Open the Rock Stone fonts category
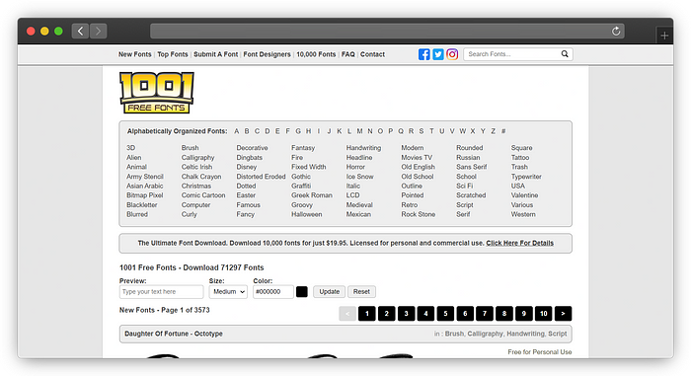691x376 pixels. (x=419, y=214)
